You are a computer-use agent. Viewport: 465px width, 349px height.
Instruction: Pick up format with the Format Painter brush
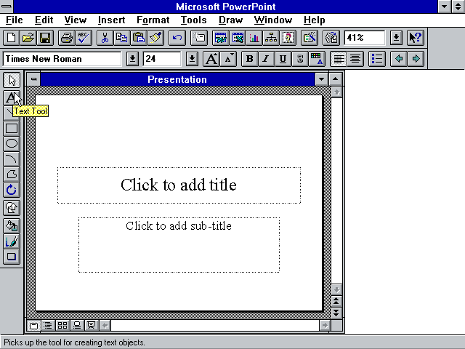click(155, 38)
